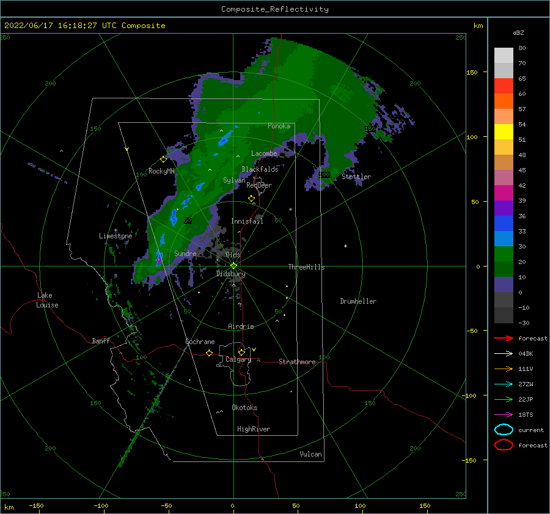
Task: Select the red 65 dBZ color swatch
Action: pyautogui.click(x=504, y=86)
